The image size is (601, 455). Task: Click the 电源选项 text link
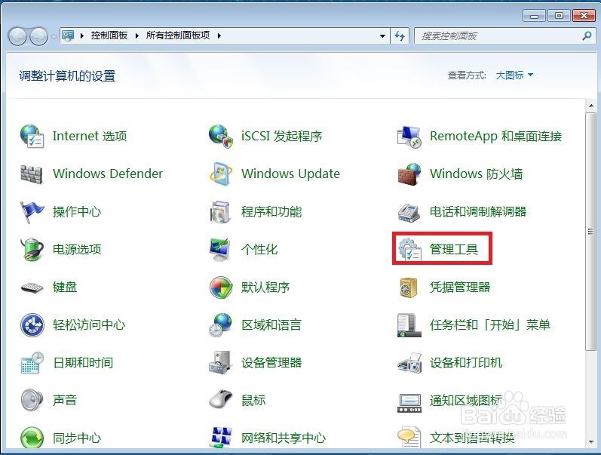pos(77,249)
